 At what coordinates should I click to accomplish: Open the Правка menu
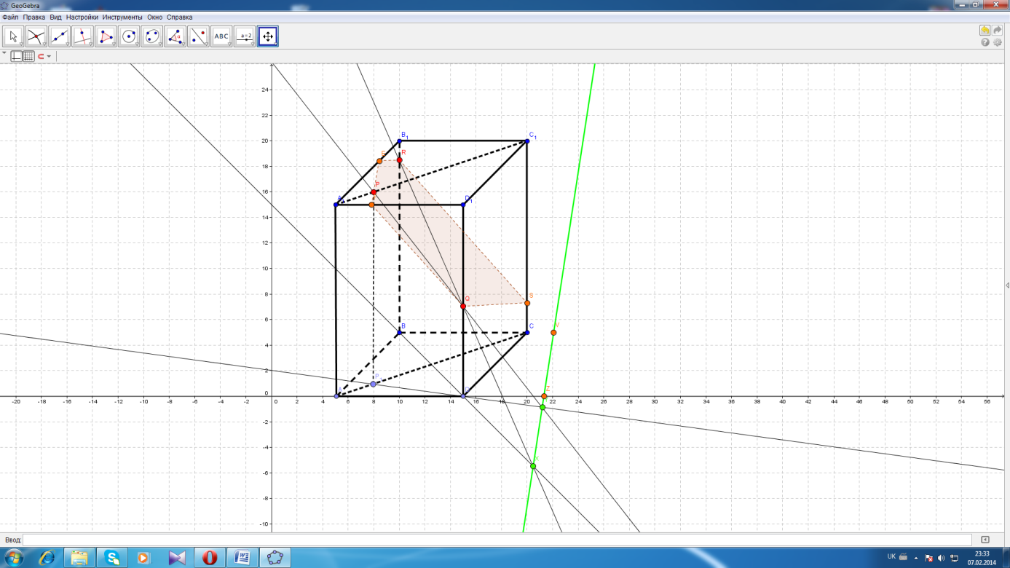[34, 17]
